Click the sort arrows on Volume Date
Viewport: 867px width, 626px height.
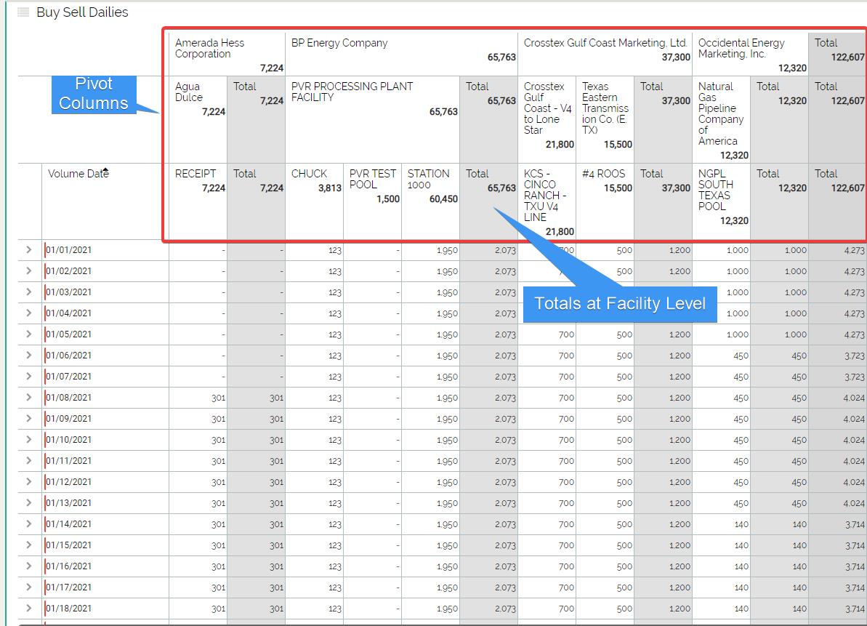pos(105,172)
